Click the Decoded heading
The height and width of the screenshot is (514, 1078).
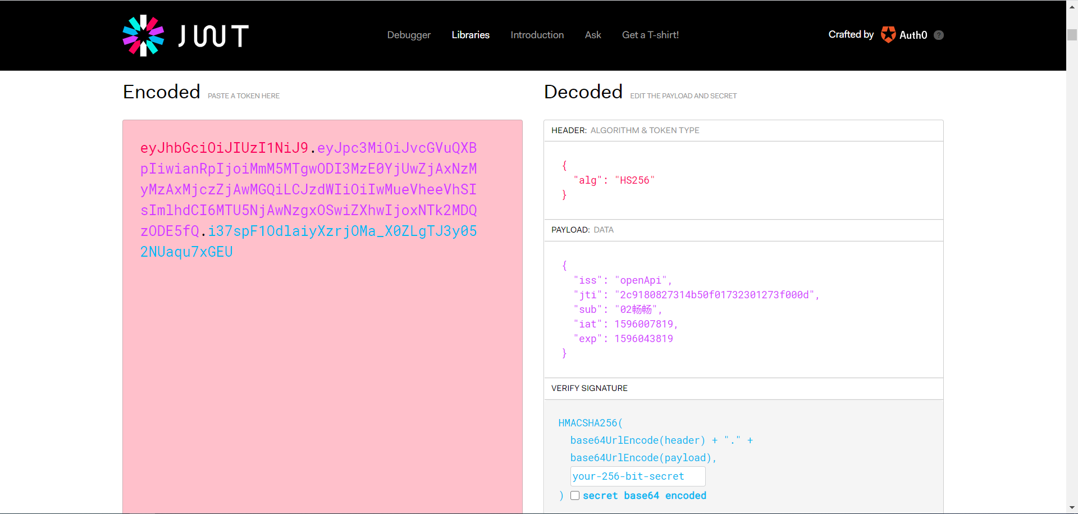tap(583, 92)
